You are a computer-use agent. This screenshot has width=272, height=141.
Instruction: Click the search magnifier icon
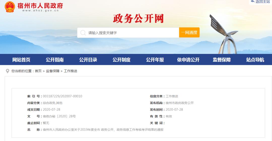83,32
